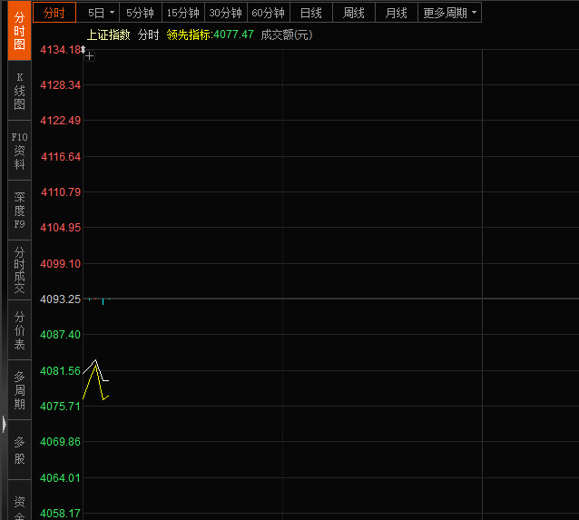Click the plus icon in chart corner
579x520 pixels.
89,56
